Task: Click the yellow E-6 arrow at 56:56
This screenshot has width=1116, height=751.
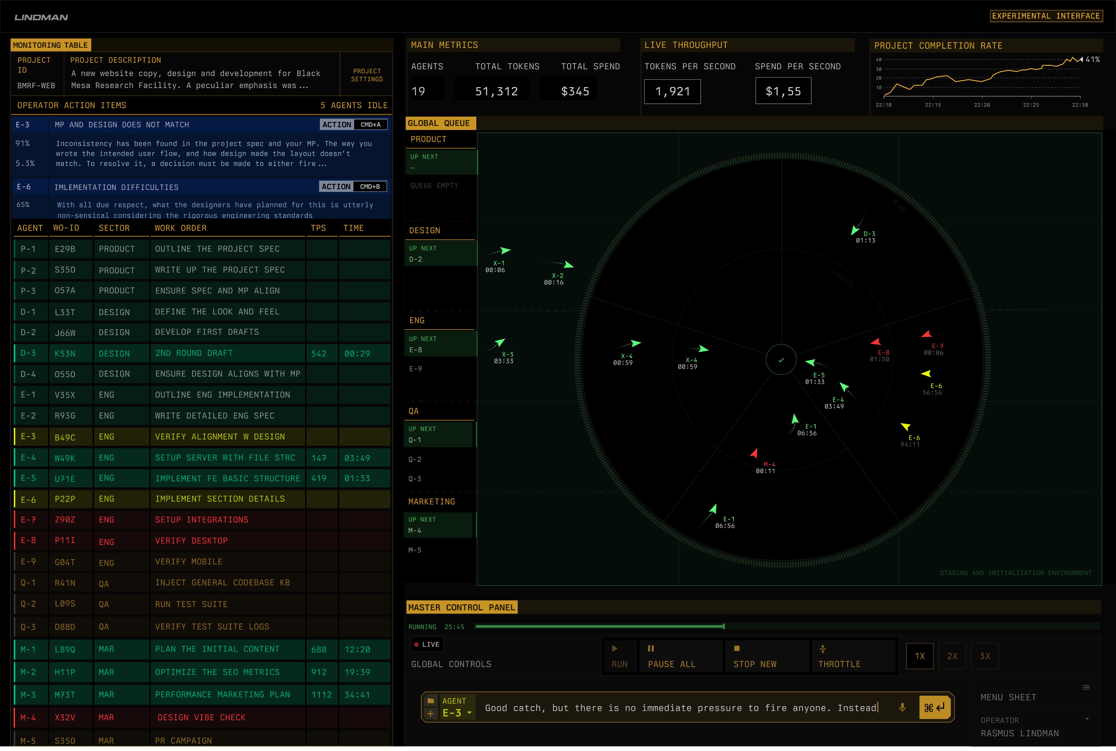Action: [926, 374]
